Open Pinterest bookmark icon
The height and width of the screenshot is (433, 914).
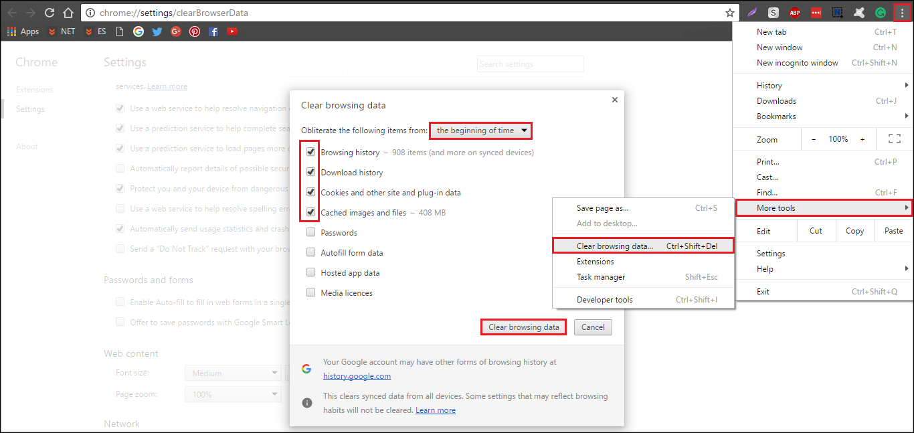pyautogui.click(x=195, y=31)
